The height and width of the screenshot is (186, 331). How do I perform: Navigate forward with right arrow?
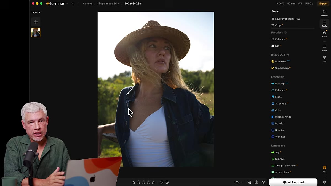[x=78, y=4]
